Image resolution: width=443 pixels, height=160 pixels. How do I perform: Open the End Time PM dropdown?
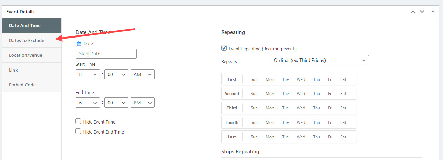pyautogui.click(x=143, y=103)
